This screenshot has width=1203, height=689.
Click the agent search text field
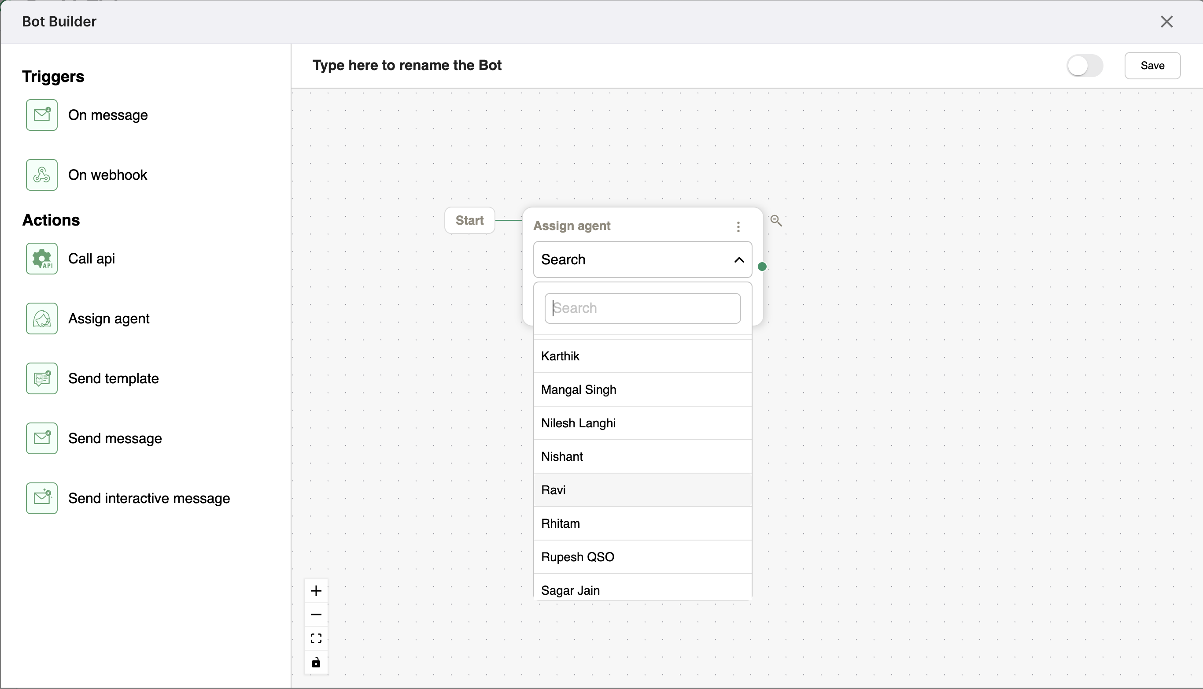pos(642,308)
